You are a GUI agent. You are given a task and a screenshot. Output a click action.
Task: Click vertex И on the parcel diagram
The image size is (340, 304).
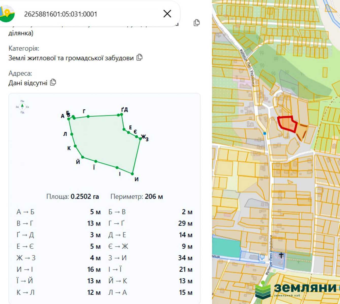click(x=132, y=174)
